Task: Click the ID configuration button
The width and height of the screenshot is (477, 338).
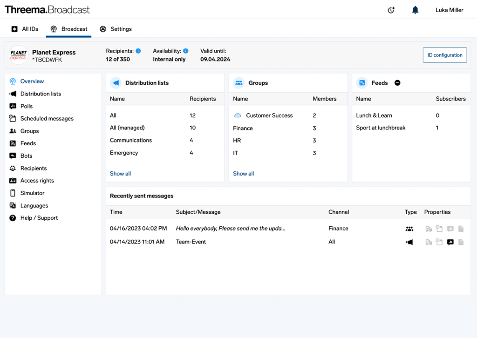Action: tap(445, 55)
